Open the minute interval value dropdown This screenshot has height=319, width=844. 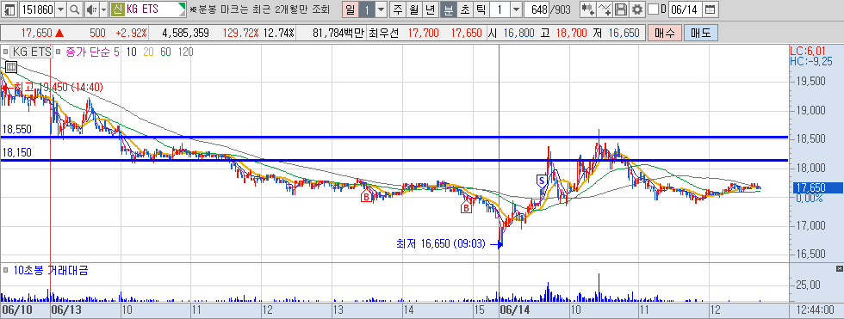[x=516, y=9]
